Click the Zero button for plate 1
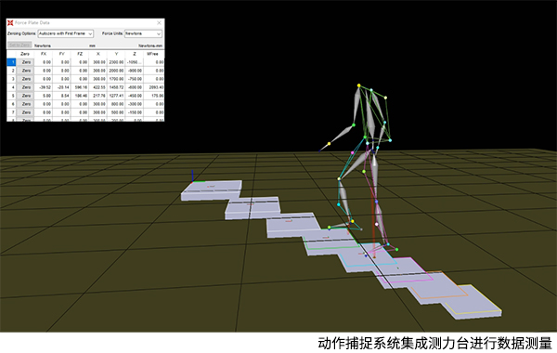The image size is (557, 353). pos(26,62)
